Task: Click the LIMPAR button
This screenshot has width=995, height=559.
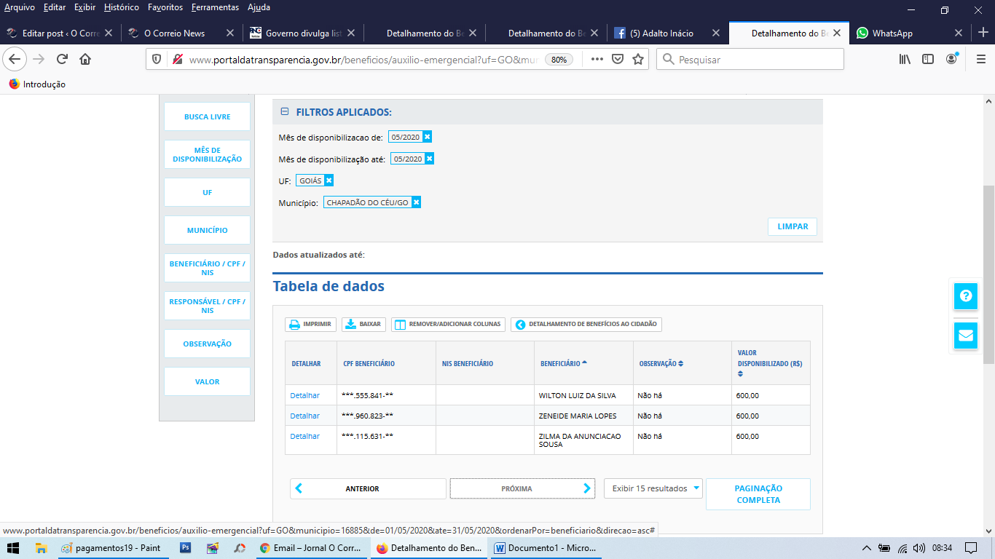Action: click(x=793, y=226)
